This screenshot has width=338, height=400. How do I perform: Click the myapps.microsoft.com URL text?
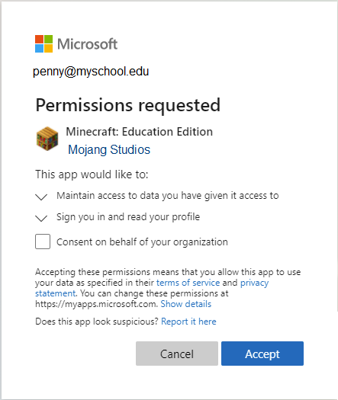96,304
